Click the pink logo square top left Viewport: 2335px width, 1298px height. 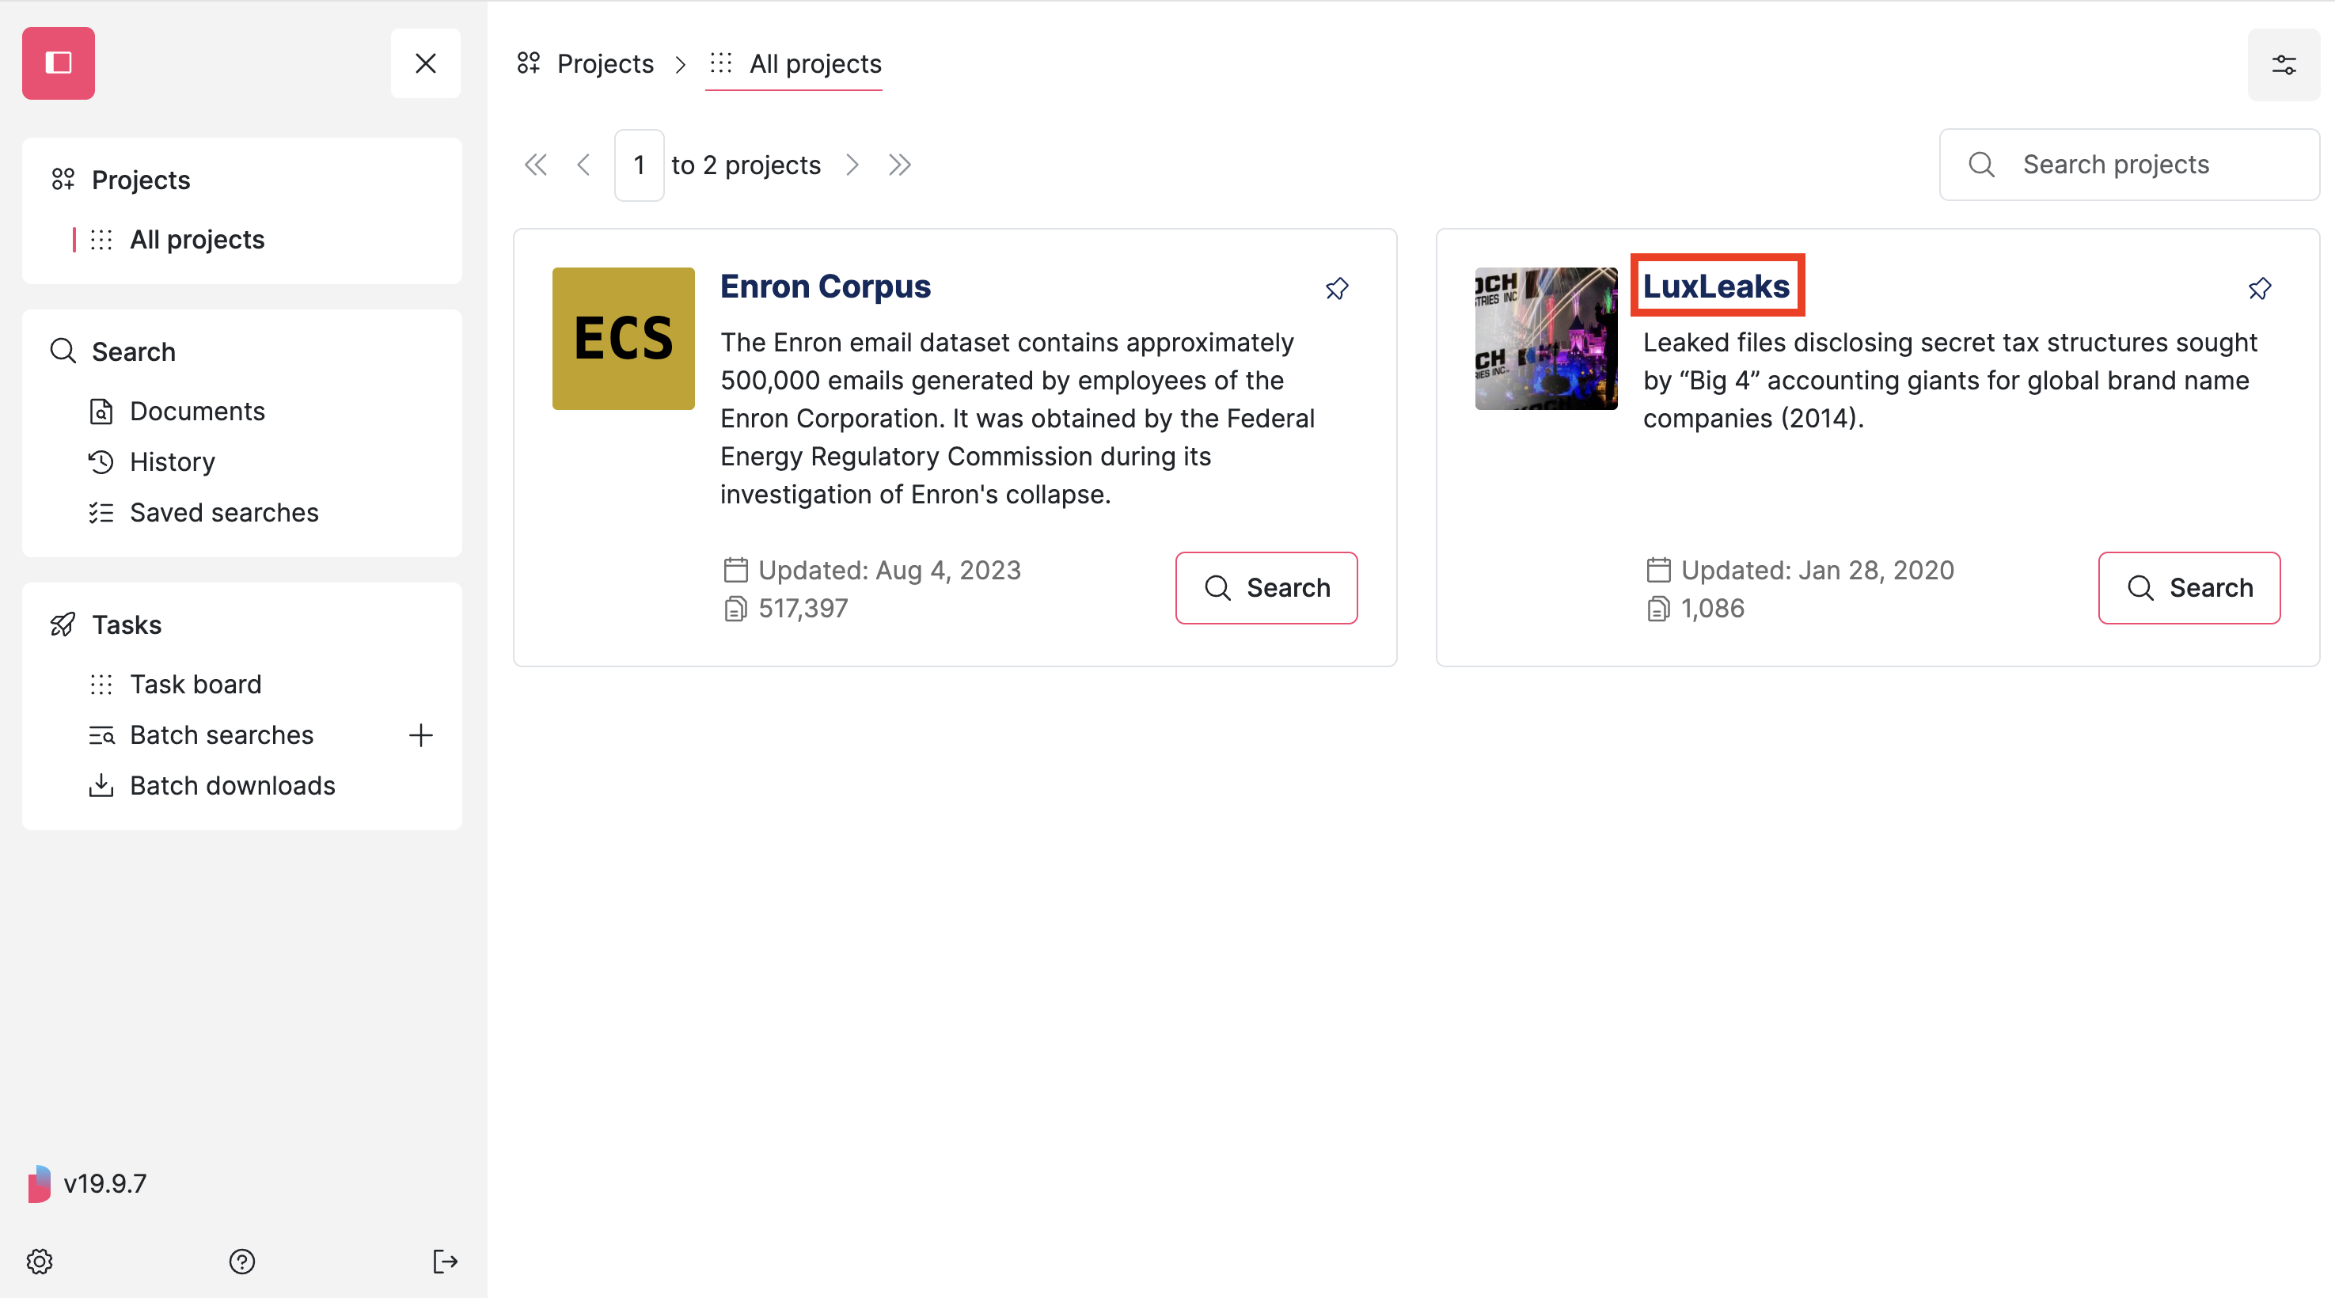(x=58, y=63)
